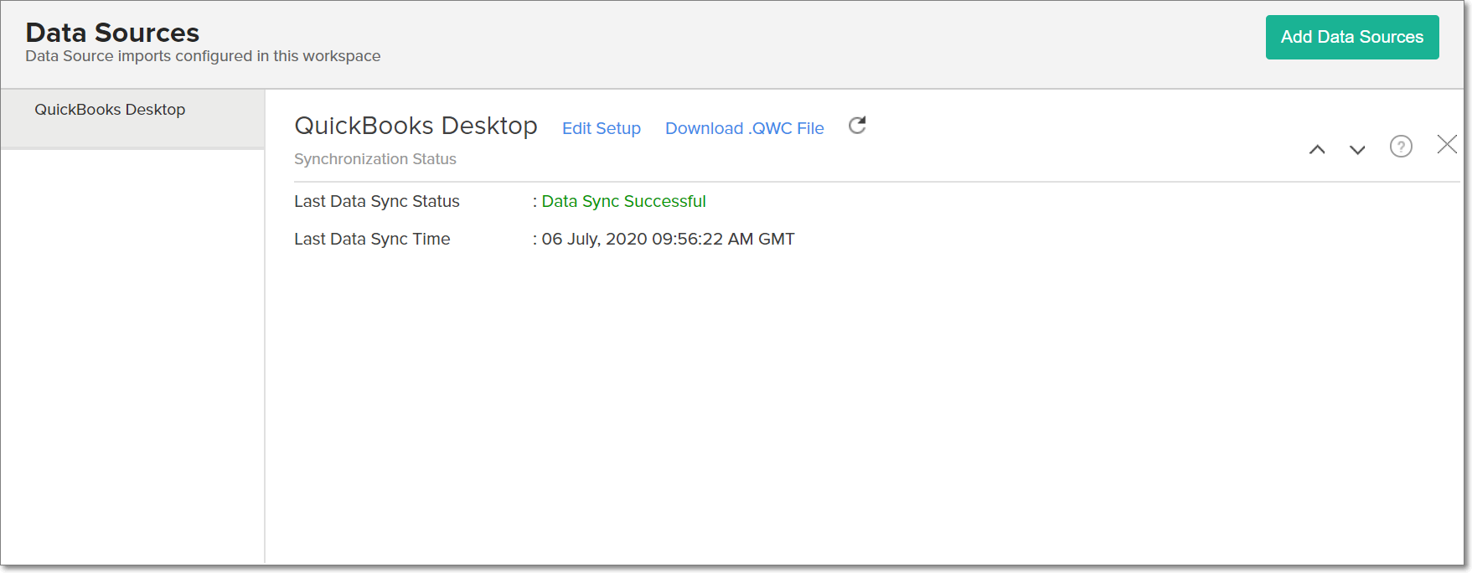Click the Data Sources page title
This screenshot has height=573, width=1472.
112,33
